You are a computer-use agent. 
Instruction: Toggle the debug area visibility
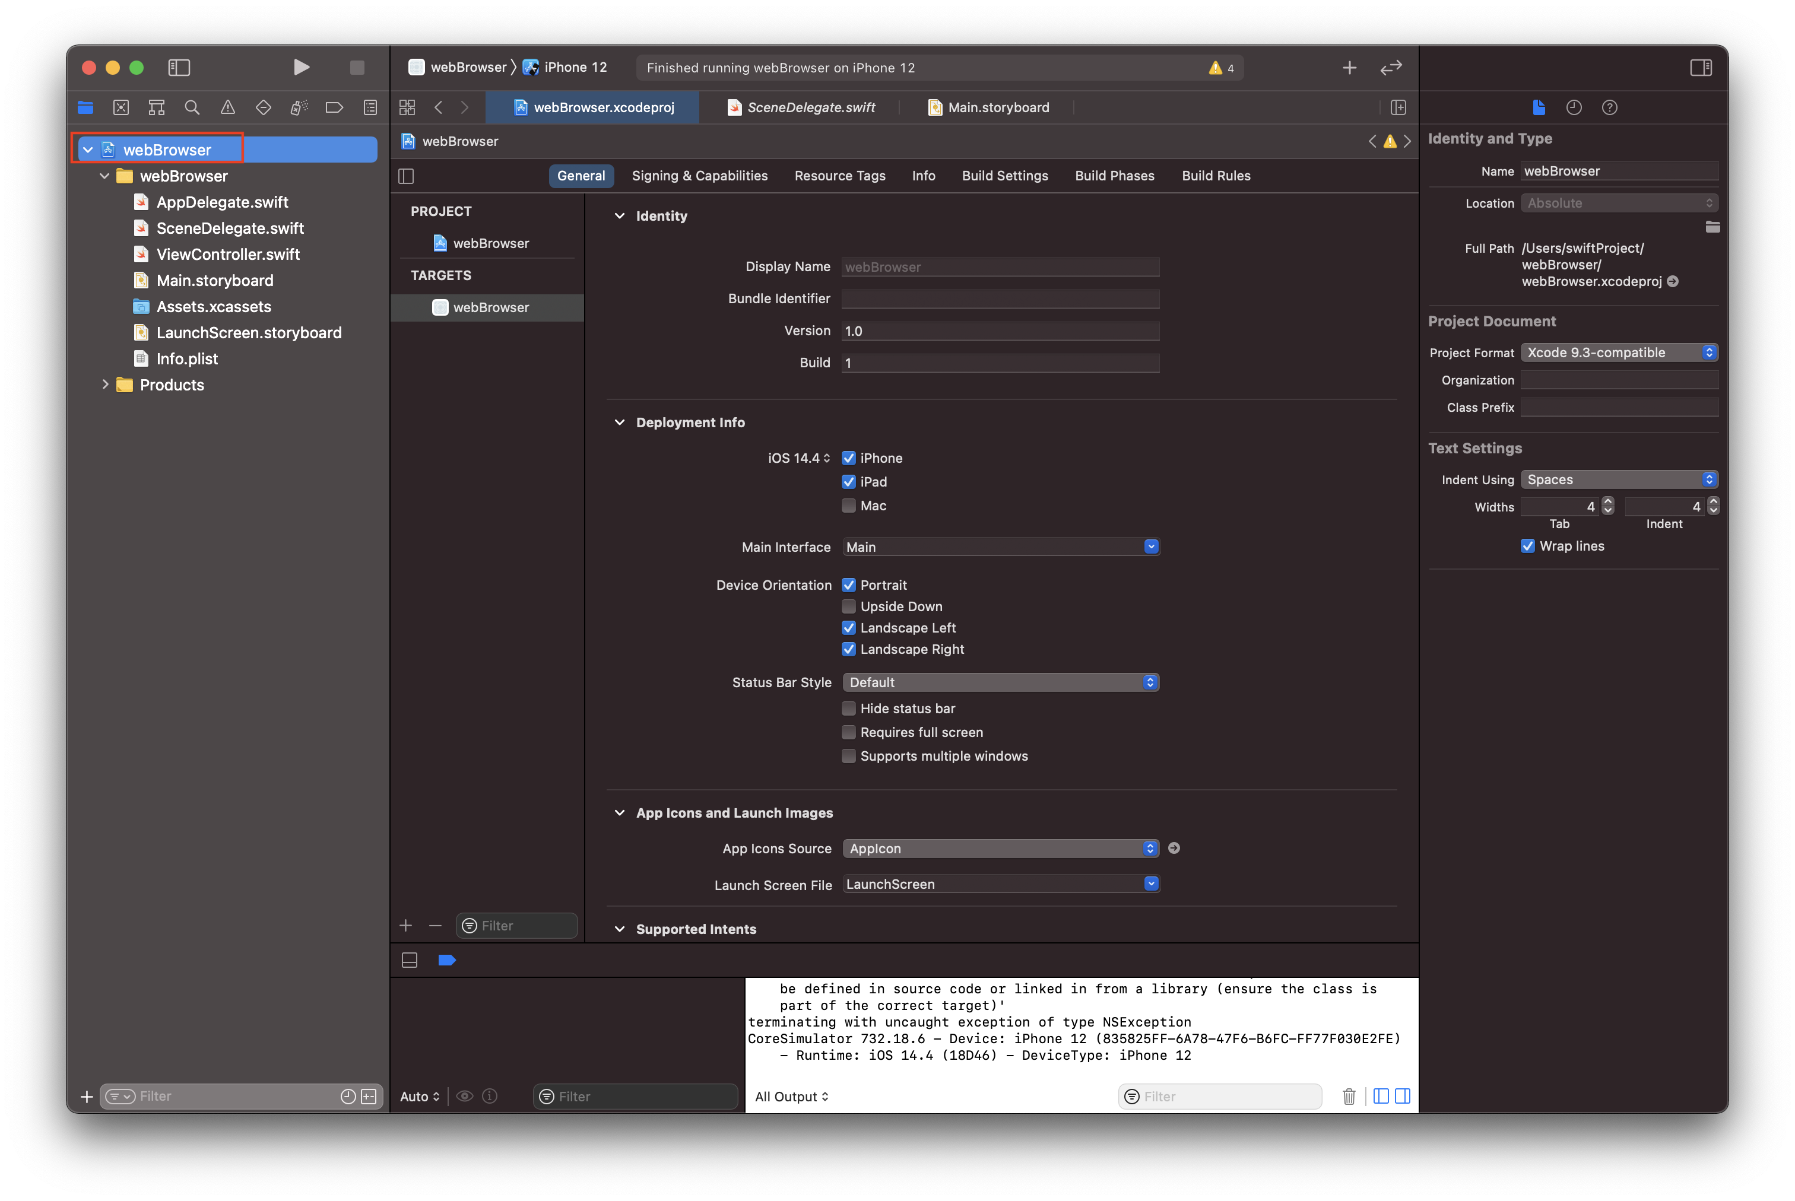(410, 959)
